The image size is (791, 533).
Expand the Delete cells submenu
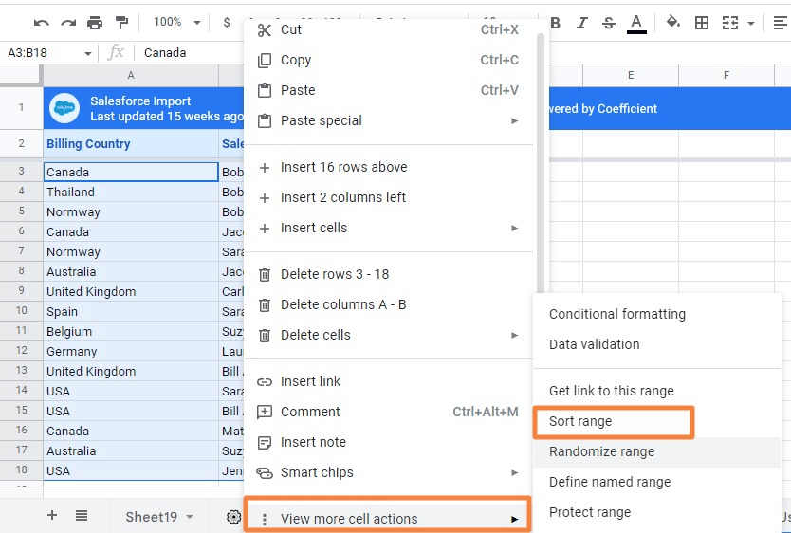pyautogui.click(x=388, y=336)
